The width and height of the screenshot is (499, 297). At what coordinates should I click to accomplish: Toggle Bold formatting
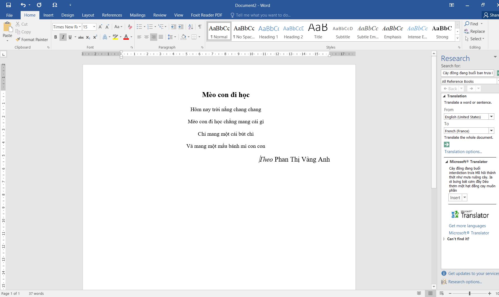pos(55,37)
